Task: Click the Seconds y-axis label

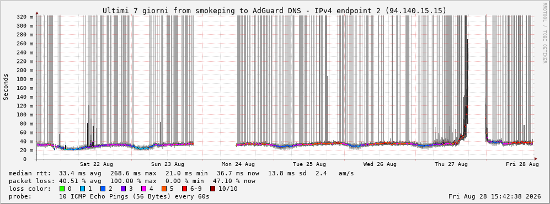Action: pos(6,87)
